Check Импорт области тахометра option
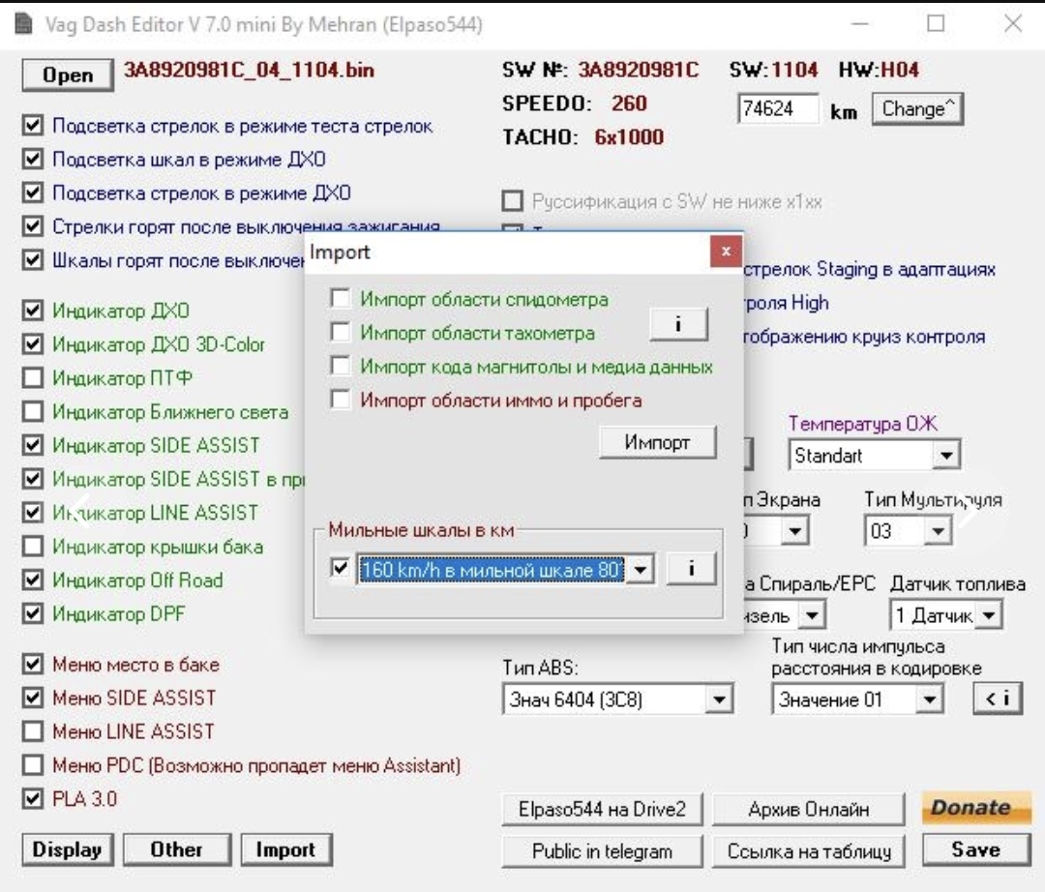Viewport: 1045px width, 892px height. (341, 334)
